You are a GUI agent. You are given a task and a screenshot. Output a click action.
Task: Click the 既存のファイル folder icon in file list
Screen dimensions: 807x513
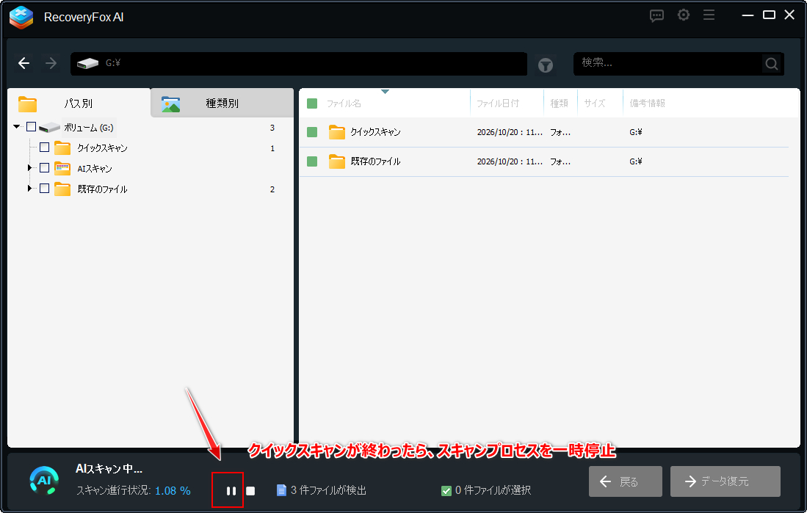pos(336,161)
